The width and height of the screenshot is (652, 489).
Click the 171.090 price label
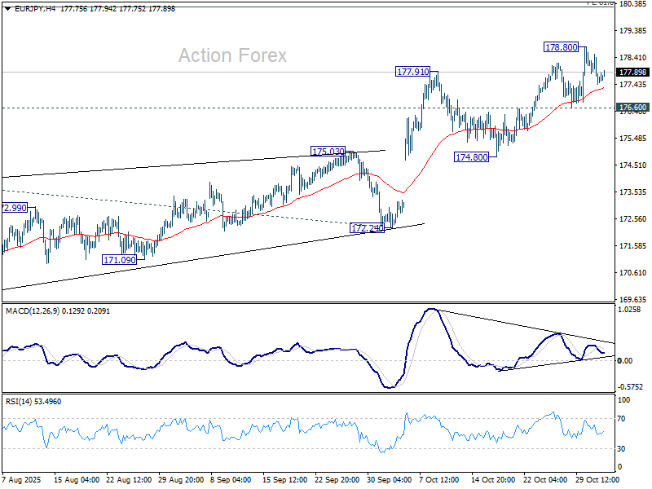click(119, 260)
